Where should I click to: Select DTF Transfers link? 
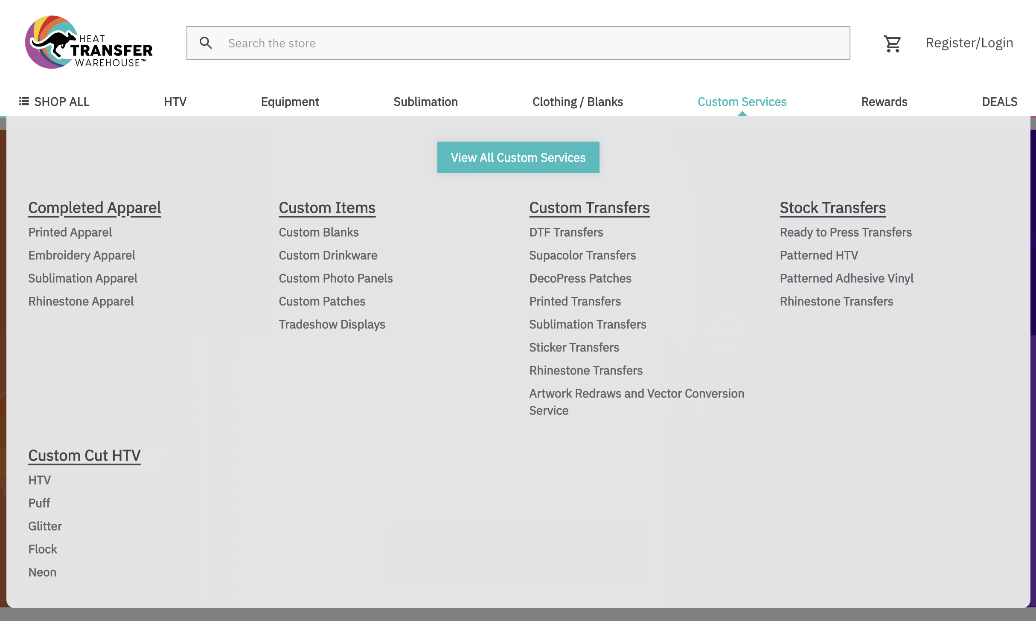pos(566,232)
